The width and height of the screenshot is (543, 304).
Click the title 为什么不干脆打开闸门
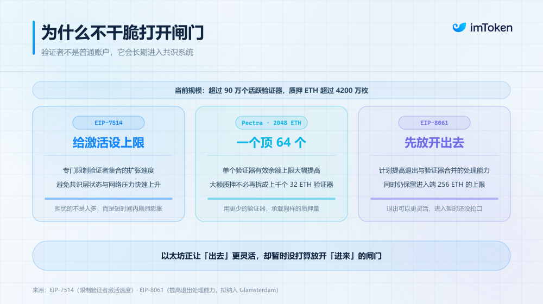coord(123,33)
